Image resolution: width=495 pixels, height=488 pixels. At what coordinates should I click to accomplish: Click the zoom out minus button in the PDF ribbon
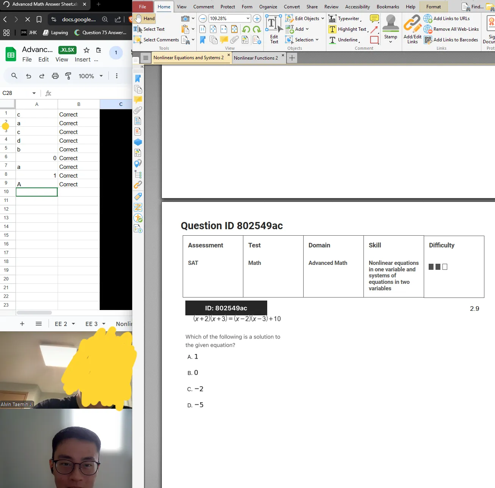(x=203, y=18)
